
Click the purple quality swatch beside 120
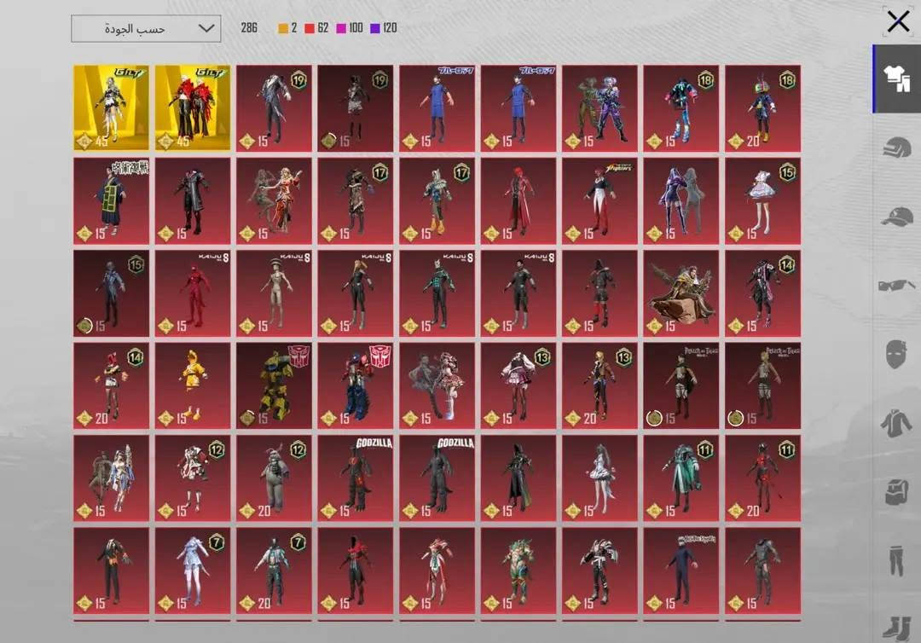(374, 28)
